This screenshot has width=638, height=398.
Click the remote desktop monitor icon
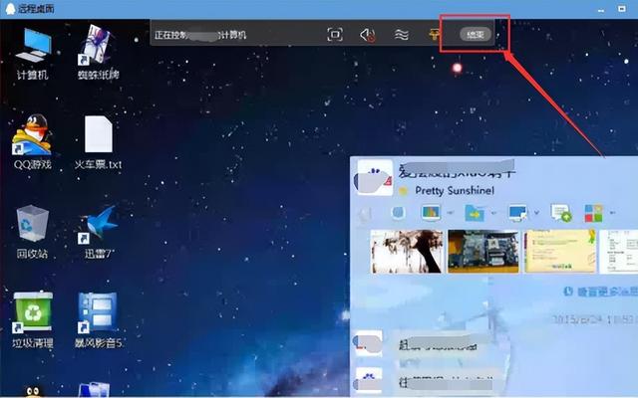tap(517, 213)
